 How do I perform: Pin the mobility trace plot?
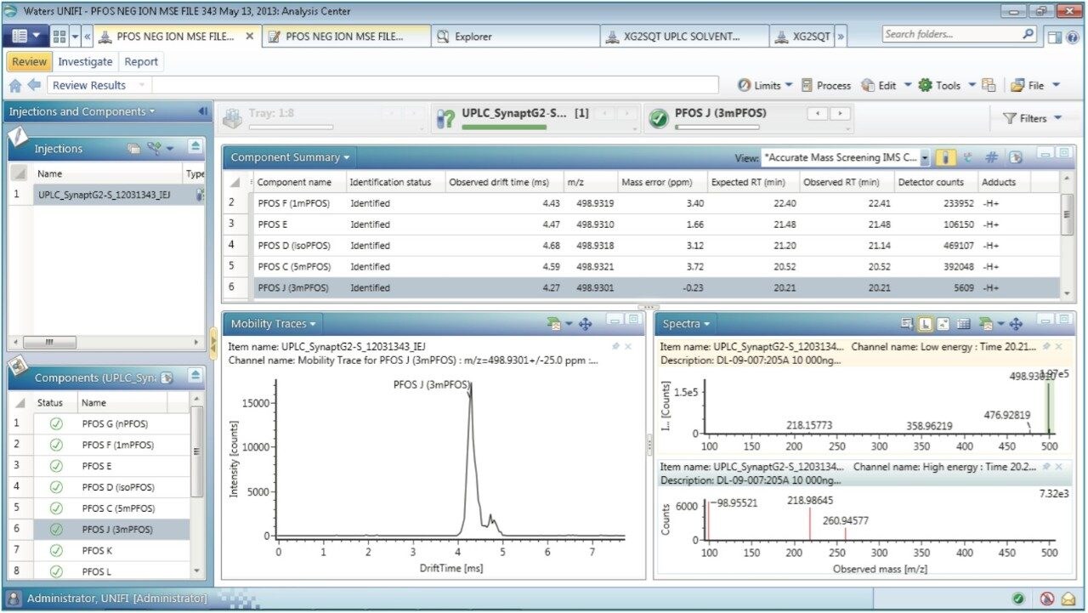(x=615, y=347)
